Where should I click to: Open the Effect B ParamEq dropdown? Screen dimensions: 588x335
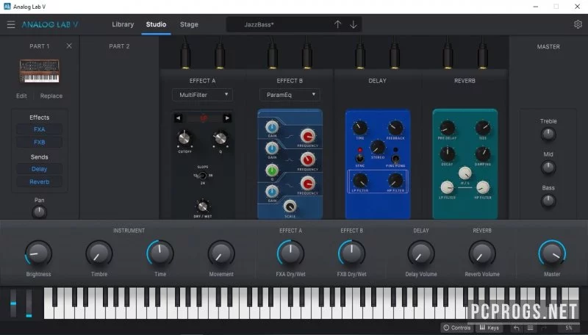(x=290, y=95)
